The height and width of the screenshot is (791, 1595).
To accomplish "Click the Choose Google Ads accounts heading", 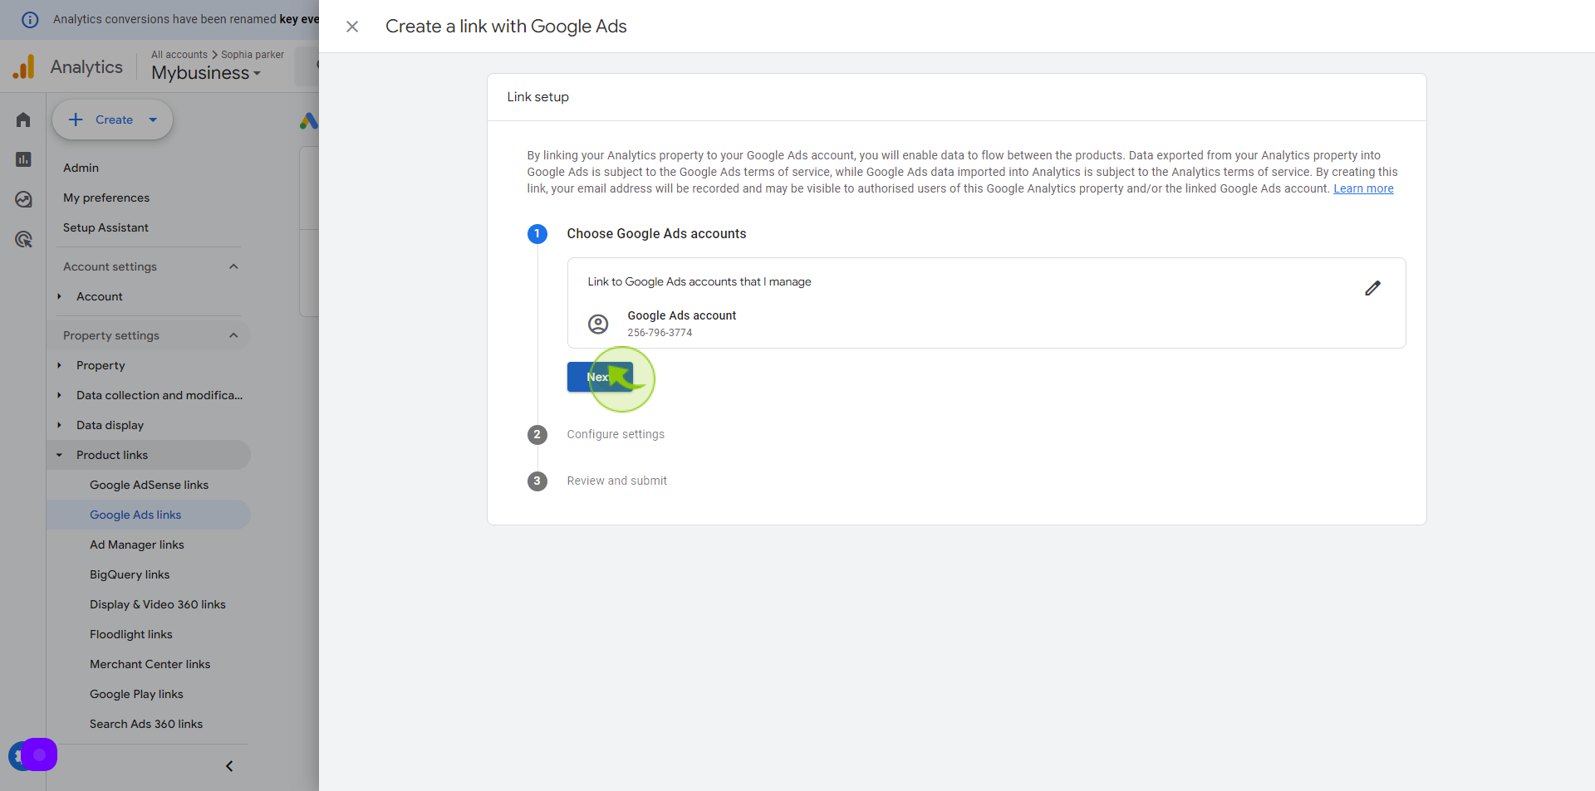I will 656,234.
